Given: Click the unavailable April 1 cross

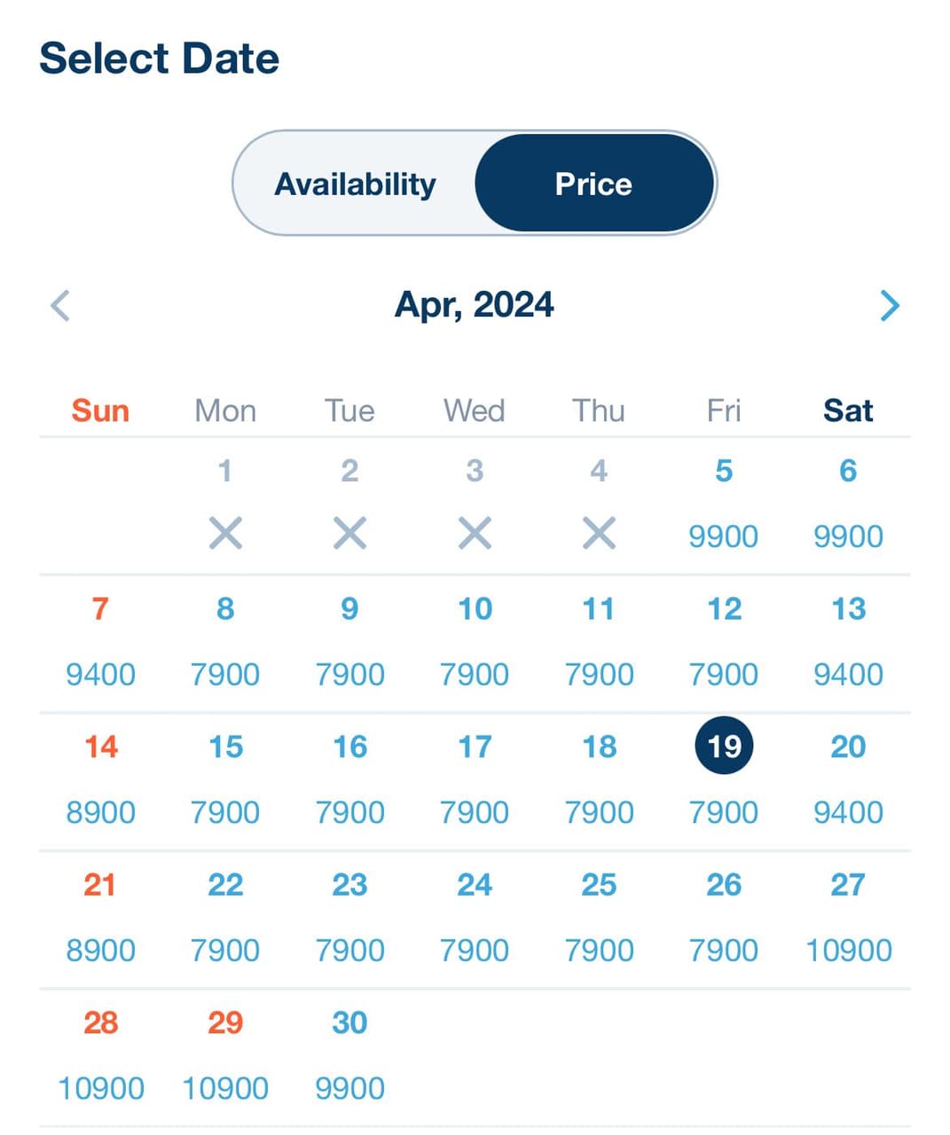Looking at the screenshot, I should click(x=225, y=534).
